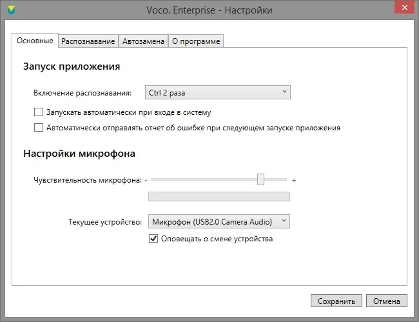Click the Настройки микрофона heading
The height and width of the screenshot is (322, 419).
point(79,154)
